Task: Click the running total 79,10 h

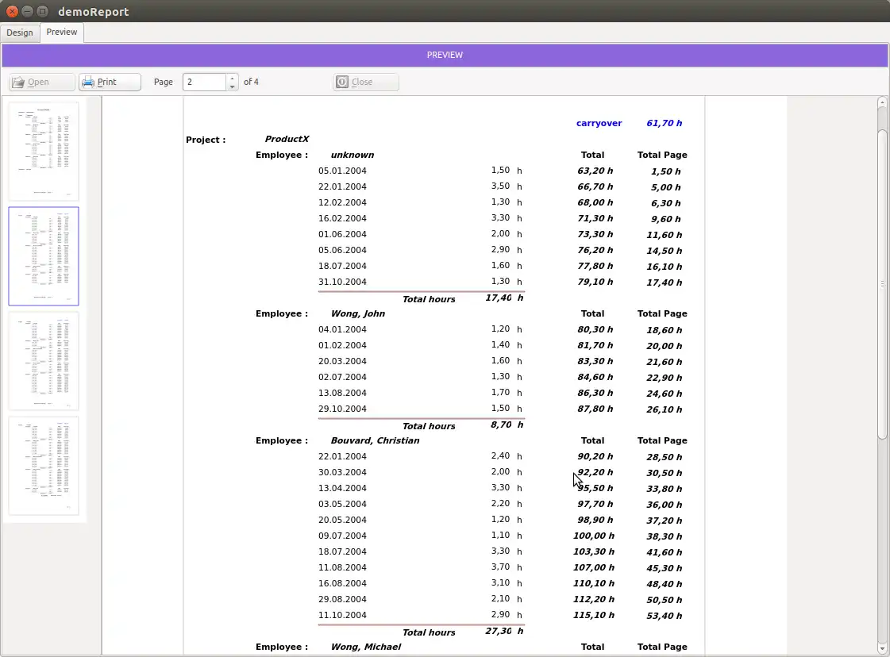Action: click(x=595, y=282)
